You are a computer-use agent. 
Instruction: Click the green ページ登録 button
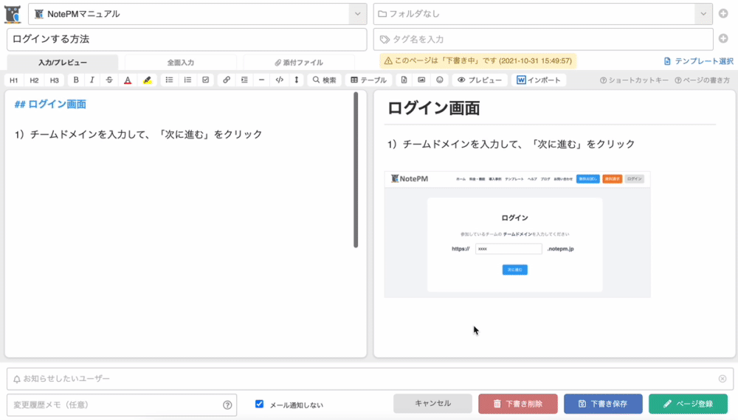[688, 404]
